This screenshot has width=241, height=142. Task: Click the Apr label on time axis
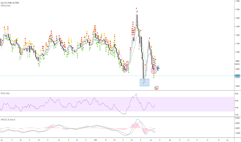(151, 140)
